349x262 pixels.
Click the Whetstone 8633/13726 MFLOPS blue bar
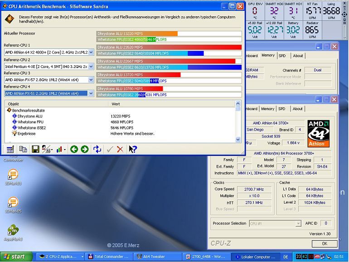(169, 67)
